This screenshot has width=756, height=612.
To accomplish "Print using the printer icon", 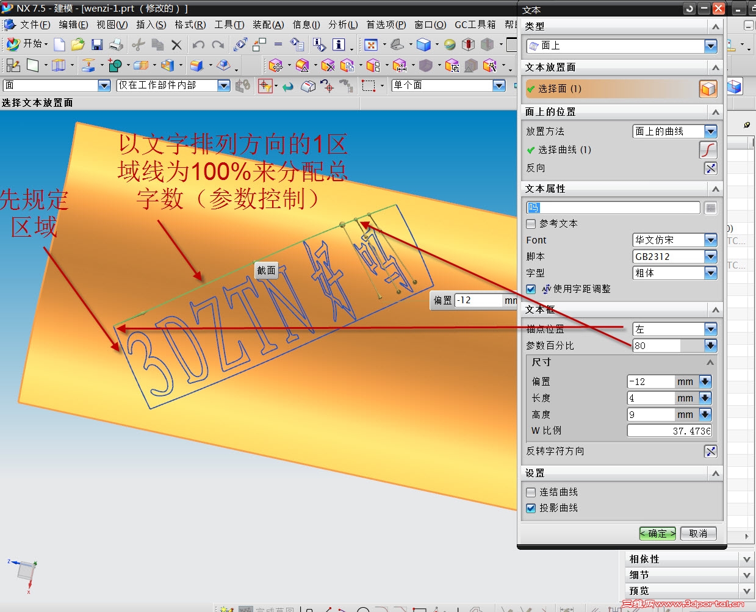I will click(116, 44).
